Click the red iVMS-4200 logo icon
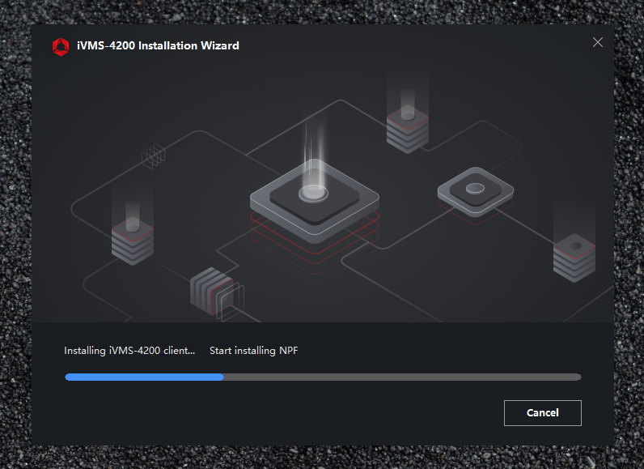The height and width of the screenshot is (469, 644). click(x=61, y=47)
